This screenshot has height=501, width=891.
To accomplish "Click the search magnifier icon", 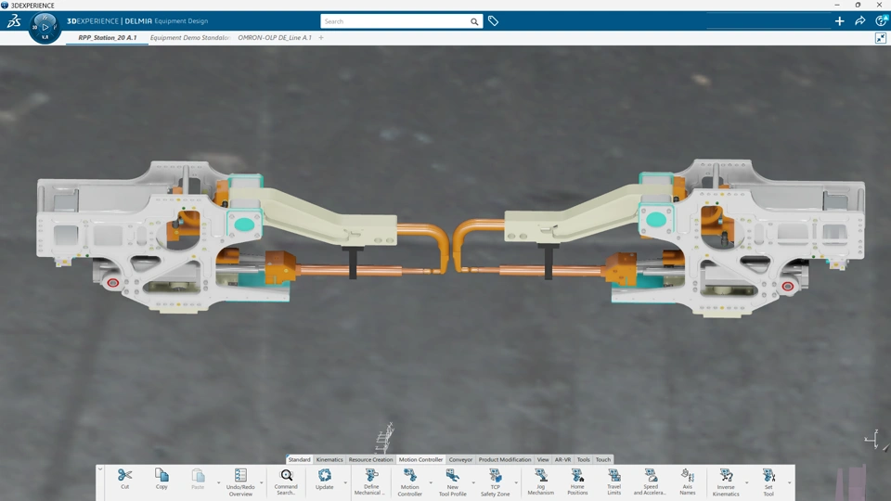I will click(474, 21).
